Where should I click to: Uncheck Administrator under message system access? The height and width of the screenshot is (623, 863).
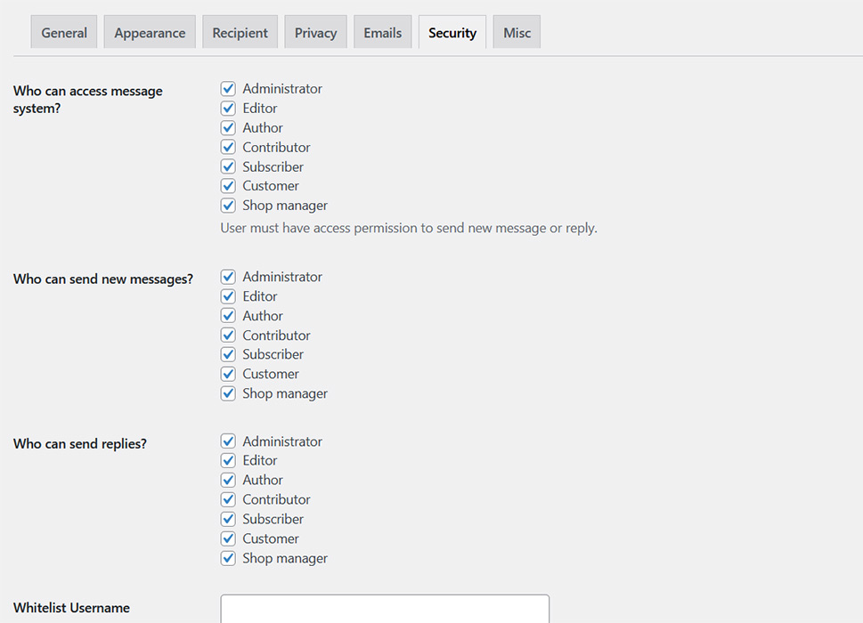coord(228,88)
